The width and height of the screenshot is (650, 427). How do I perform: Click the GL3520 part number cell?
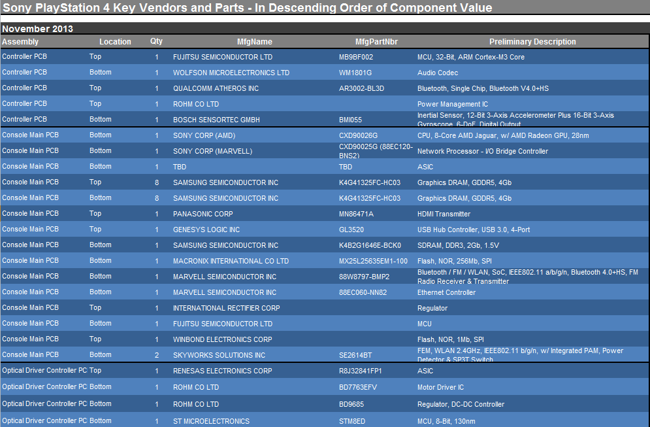point(351,230)
